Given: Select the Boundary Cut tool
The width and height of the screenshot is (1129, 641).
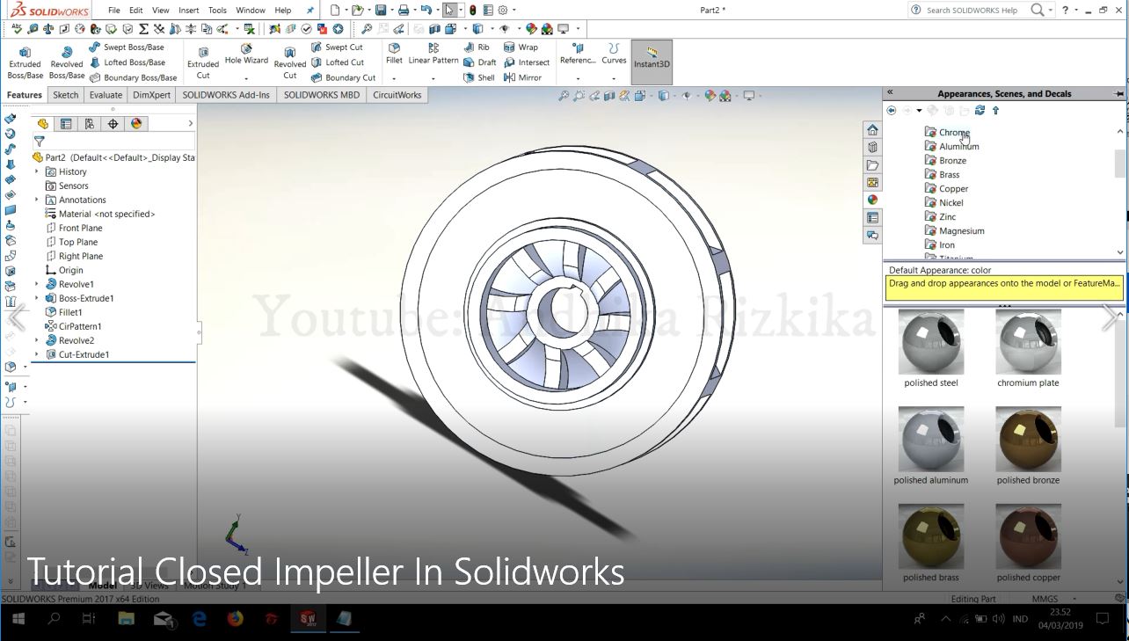Looking at the screenshot, I should click(343, 77).
